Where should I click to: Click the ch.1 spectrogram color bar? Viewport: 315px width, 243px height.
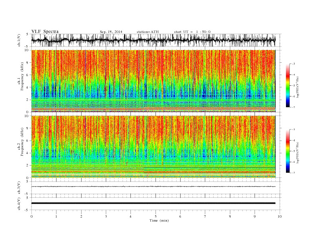pos(288,85)
